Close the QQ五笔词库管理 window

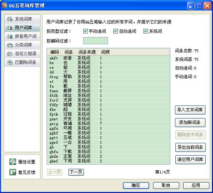(x=207, y=6)
